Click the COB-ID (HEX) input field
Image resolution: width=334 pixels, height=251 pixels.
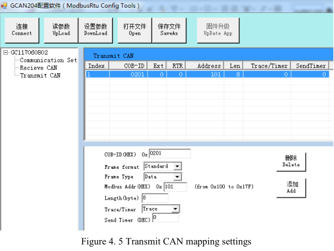[x=170, y=153]
